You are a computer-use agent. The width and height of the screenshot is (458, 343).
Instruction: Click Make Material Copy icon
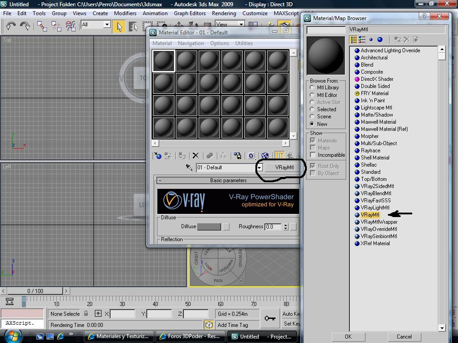pos(210,156)
